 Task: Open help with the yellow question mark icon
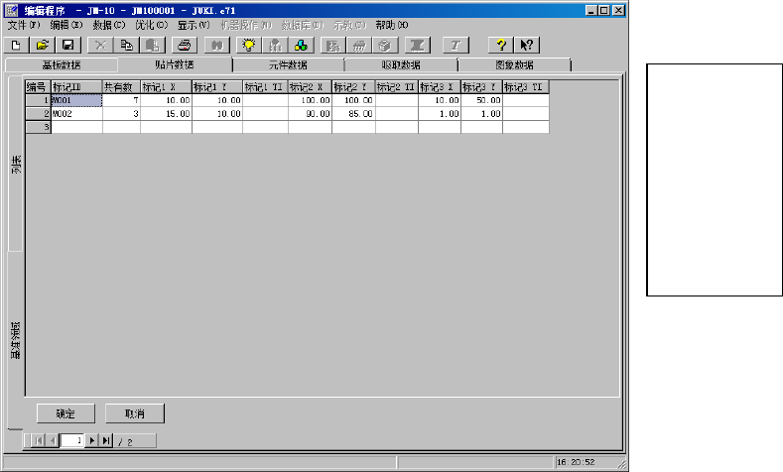501,46
